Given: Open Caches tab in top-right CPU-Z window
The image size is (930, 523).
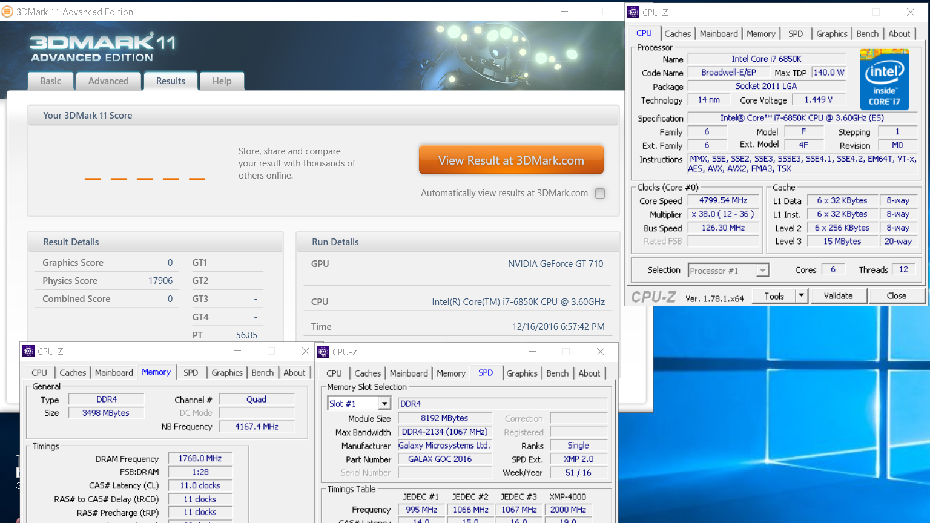Looking at the screenshot, I should [678, 34].
